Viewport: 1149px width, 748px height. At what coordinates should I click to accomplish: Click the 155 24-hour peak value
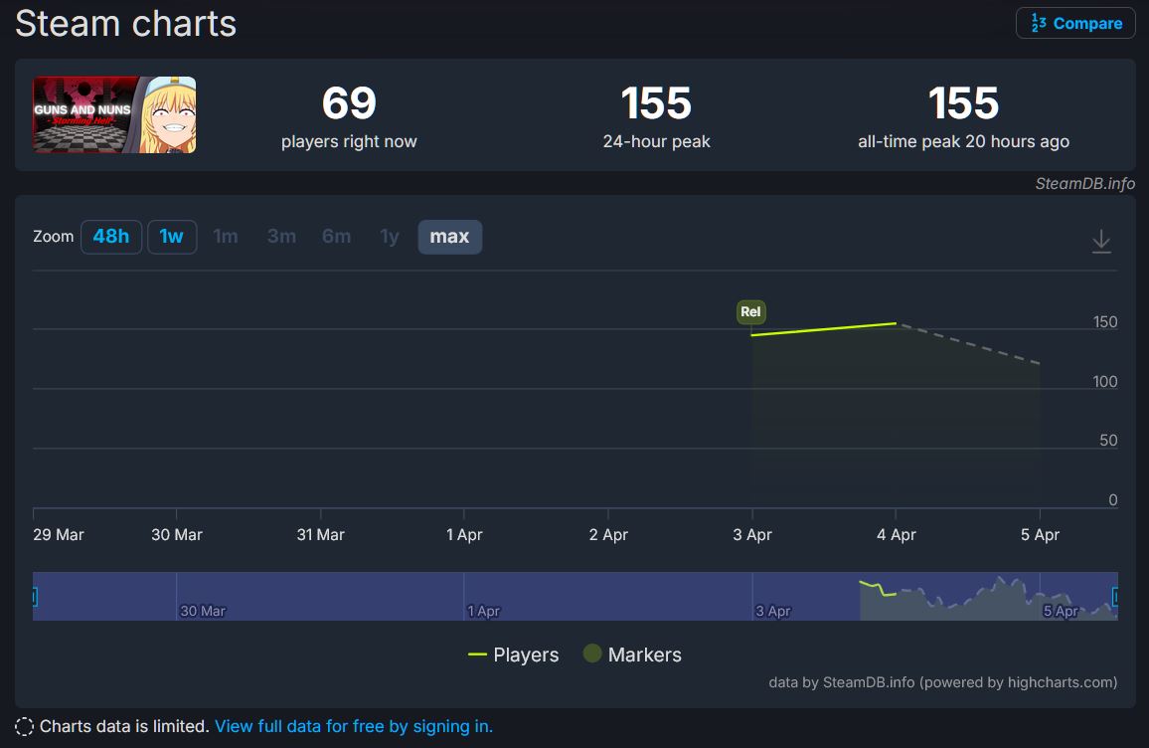click(656, 102)
